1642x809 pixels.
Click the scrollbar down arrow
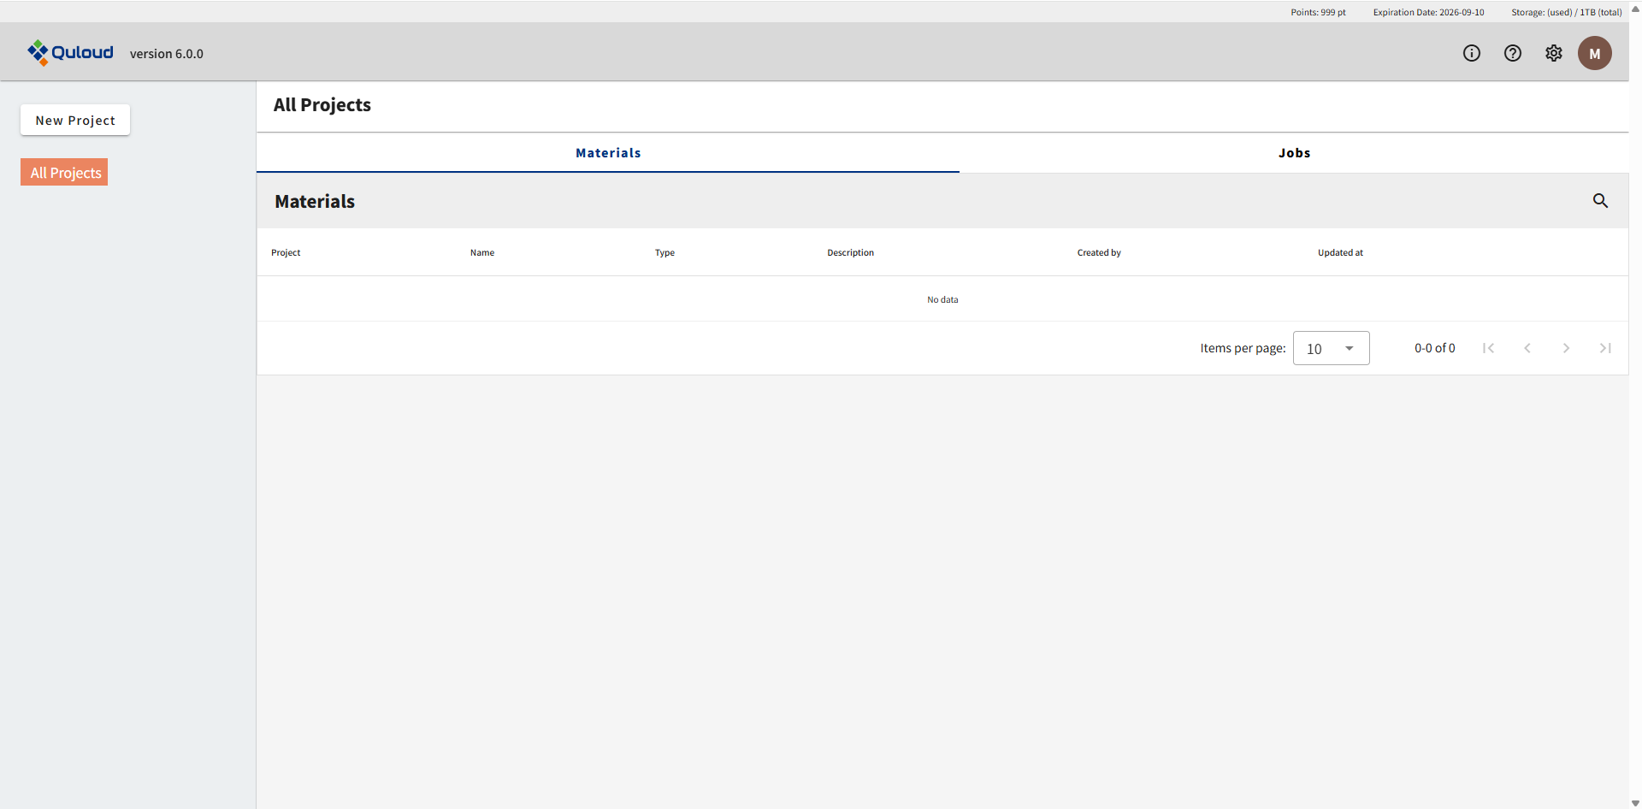pyautogui.click(x=1635, y=803)
